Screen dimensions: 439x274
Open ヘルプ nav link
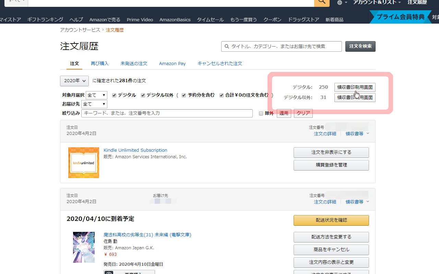[76, 20]
